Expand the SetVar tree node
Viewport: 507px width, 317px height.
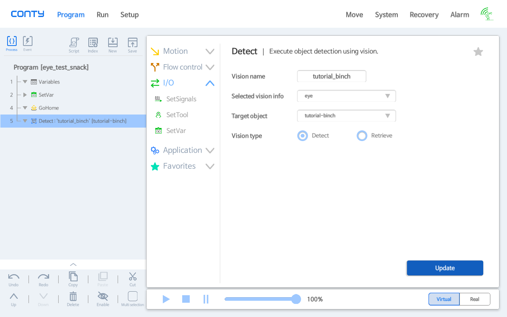[x=25, y=95]
